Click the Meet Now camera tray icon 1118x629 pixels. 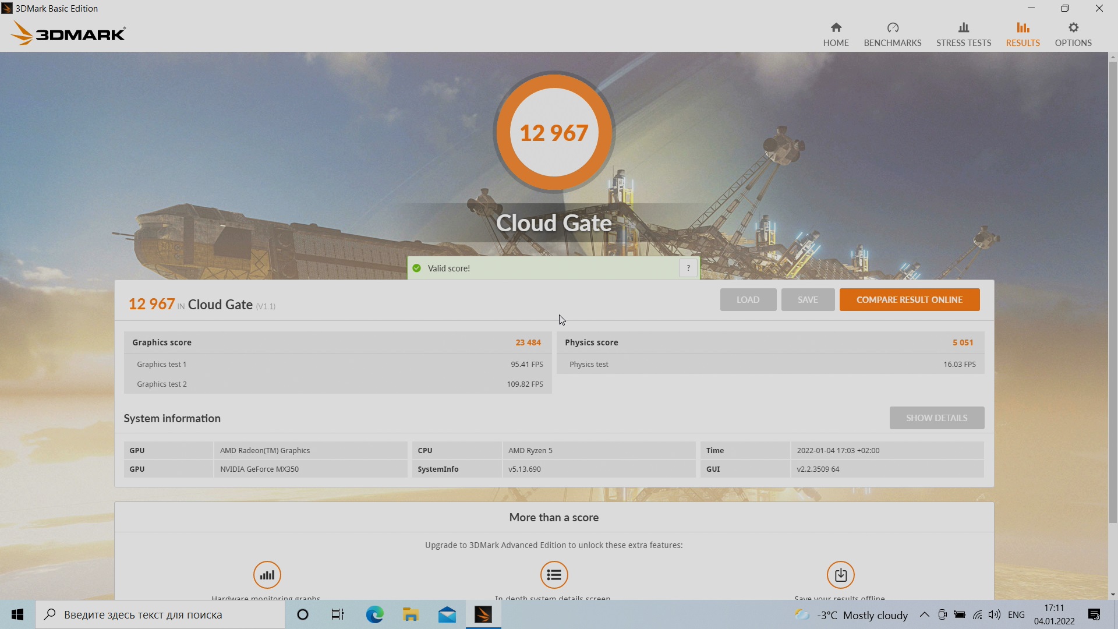[942, 614]
